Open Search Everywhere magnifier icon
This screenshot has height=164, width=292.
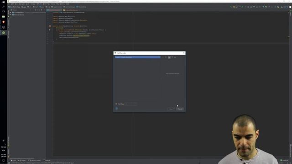tap(287, 7)
